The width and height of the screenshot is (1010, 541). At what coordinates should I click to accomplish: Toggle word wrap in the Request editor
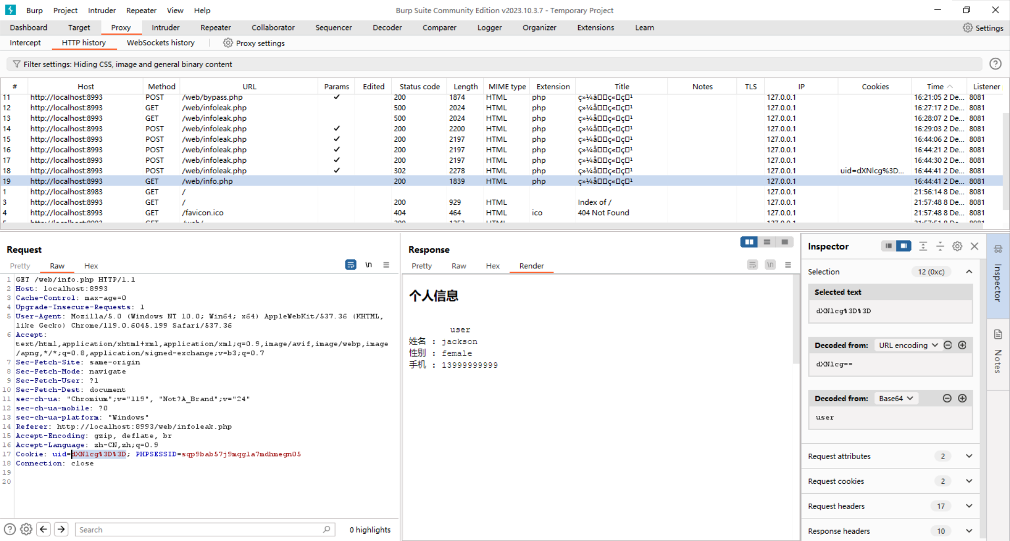[350, 265]
